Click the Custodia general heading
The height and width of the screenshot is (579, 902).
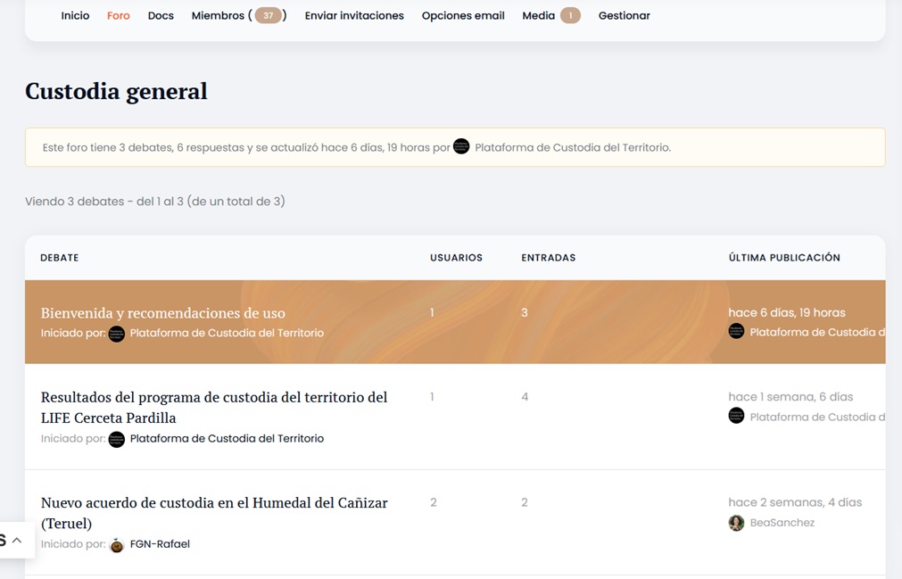(116, 91)
